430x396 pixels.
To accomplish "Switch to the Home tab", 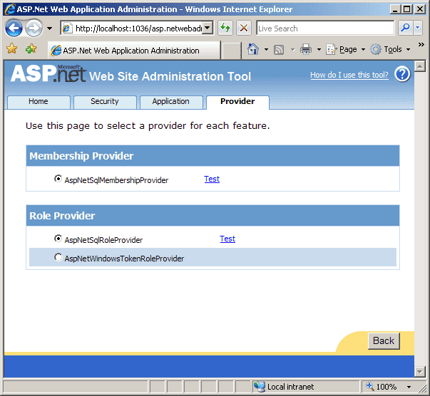I will pyautogui.click(x=39, y=102).
